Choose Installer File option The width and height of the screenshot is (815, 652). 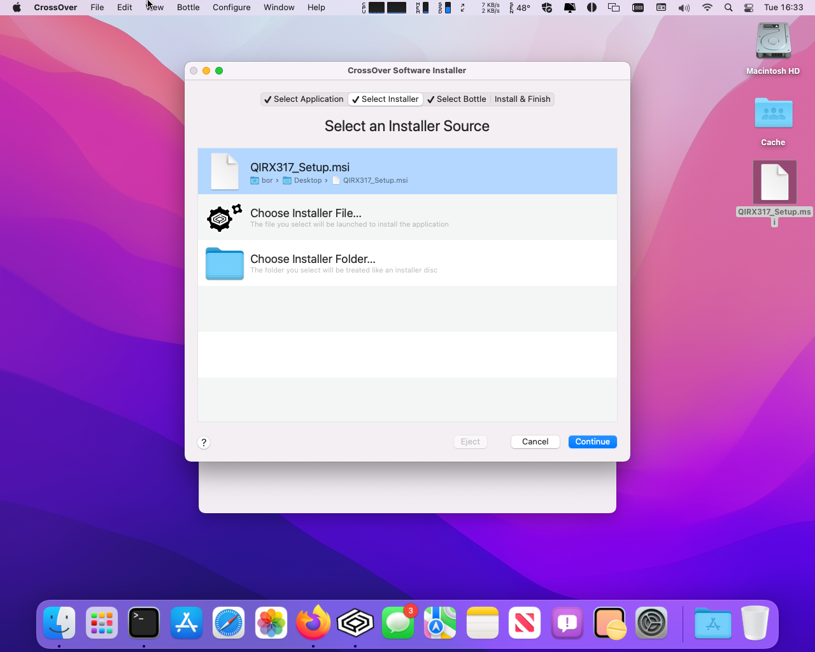(407, 217)
